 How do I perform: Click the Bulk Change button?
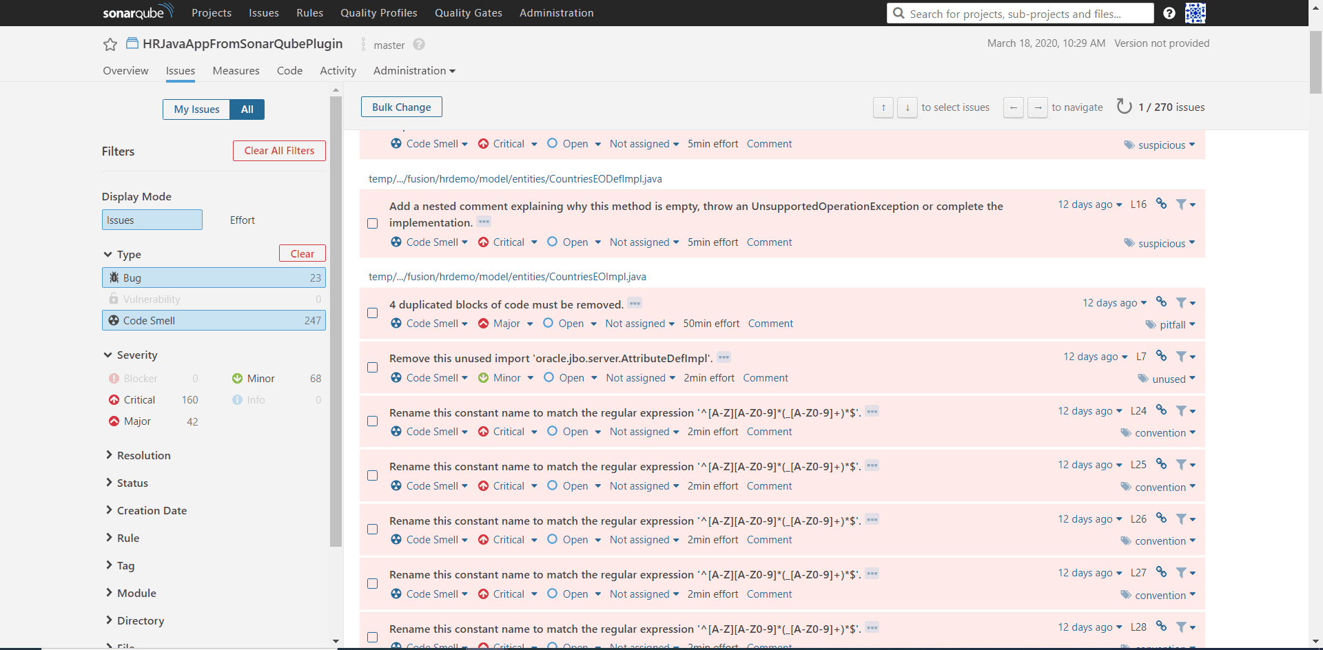coord(402,107)
